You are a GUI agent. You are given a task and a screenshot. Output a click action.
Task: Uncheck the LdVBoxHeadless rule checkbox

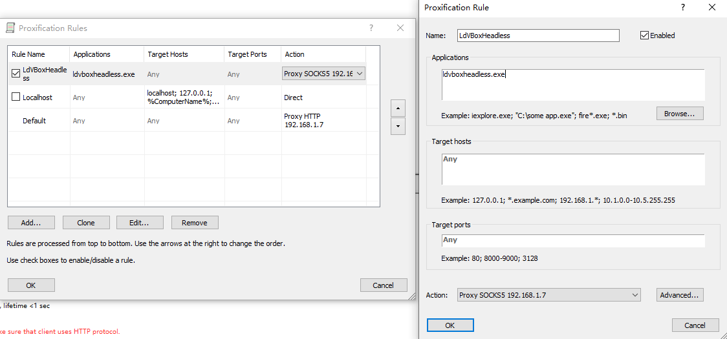click(x=16, y=74)
